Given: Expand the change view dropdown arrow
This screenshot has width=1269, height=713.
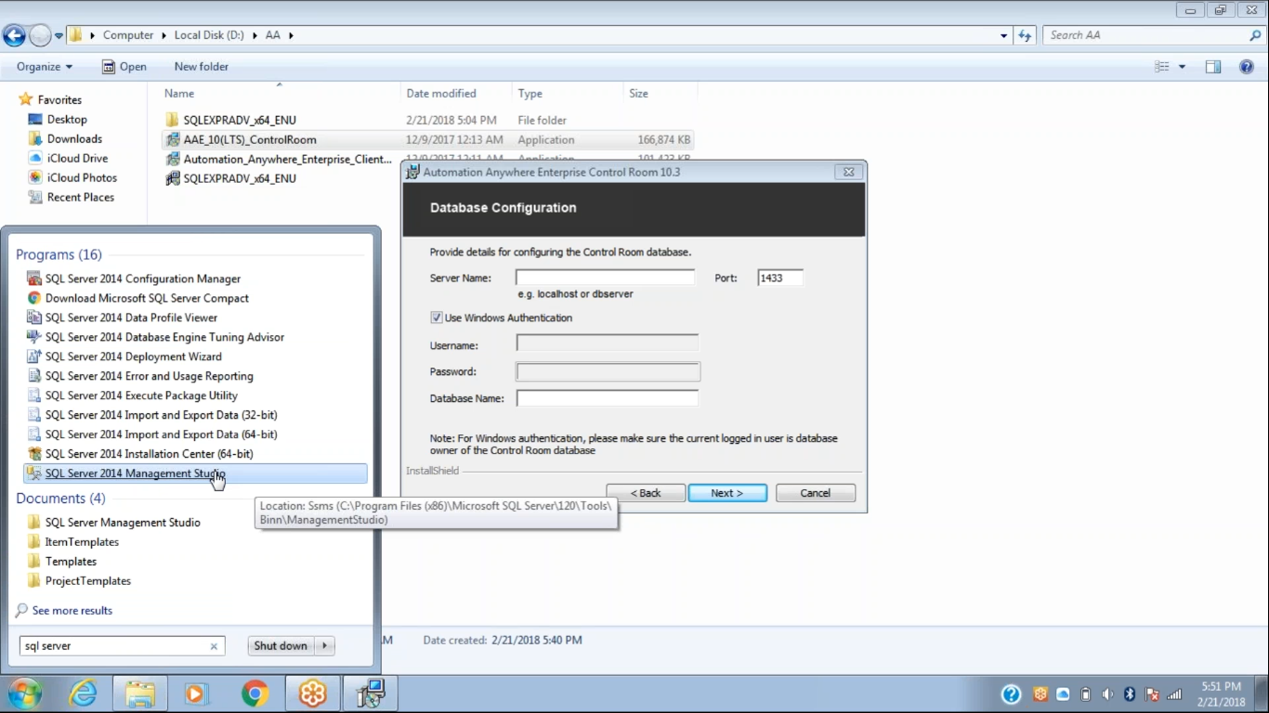Looking at the screenshot, I should (1182, 67).
